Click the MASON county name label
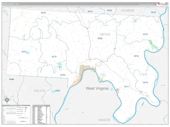170x127 pixels. [x=104, y=120]
